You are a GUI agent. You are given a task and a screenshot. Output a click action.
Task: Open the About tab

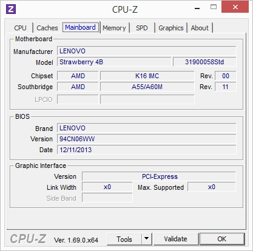coord(200,28)
